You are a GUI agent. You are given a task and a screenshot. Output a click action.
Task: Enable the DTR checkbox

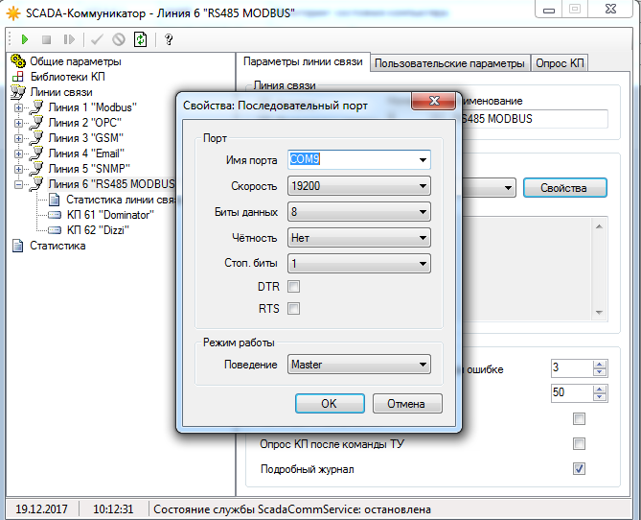[294, 286]
